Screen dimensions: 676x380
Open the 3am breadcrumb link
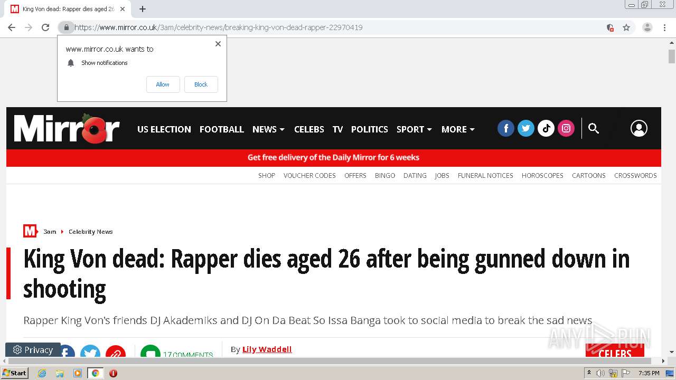tap(50, 232)
